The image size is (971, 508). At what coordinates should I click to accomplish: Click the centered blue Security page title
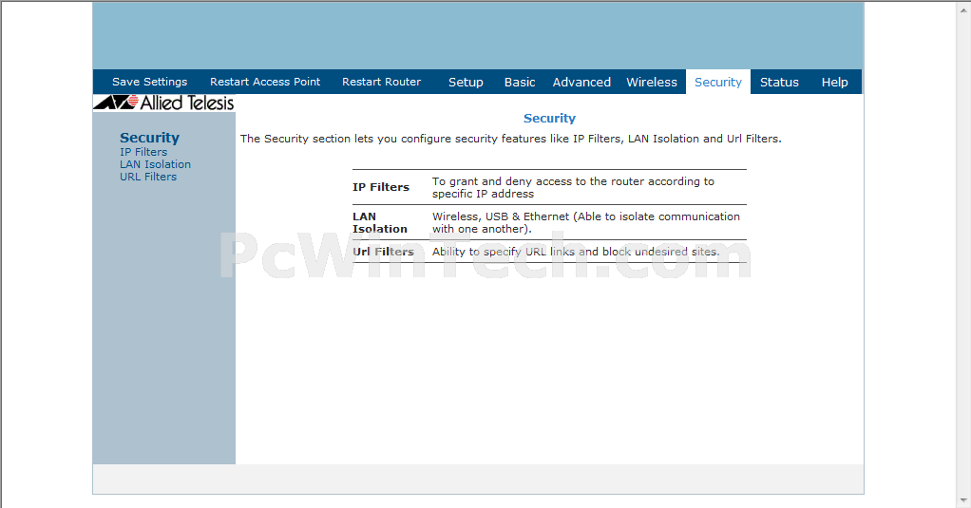(x=549, y=118)
